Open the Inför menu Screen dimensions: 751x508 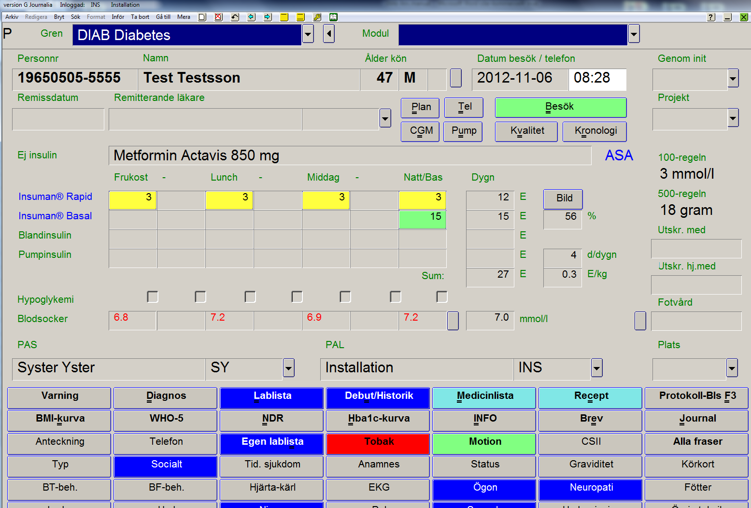(x=118, y=17)
